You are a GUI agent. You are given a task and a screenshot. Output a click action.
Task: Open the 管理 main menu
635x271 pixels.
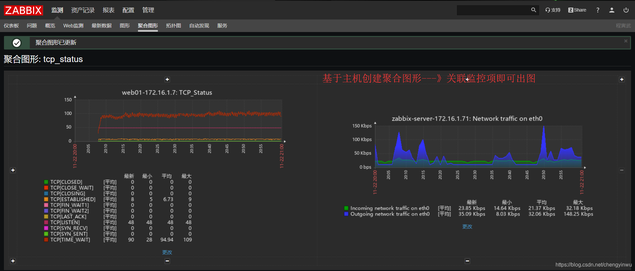[148, 10]
